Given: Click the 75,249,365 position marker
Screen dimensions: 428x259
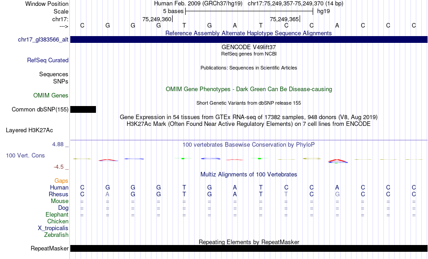Looking at the screenshot, I should click(x=284, y=19).
